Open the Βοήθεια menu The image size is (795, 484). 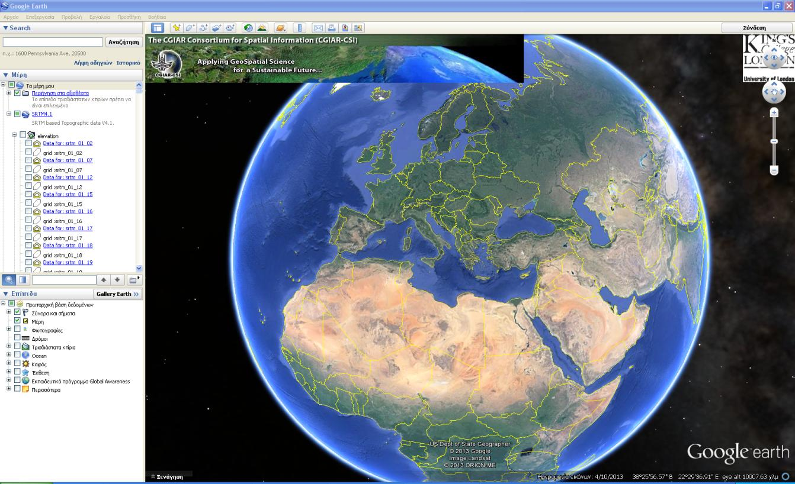(x=157, y=17)
